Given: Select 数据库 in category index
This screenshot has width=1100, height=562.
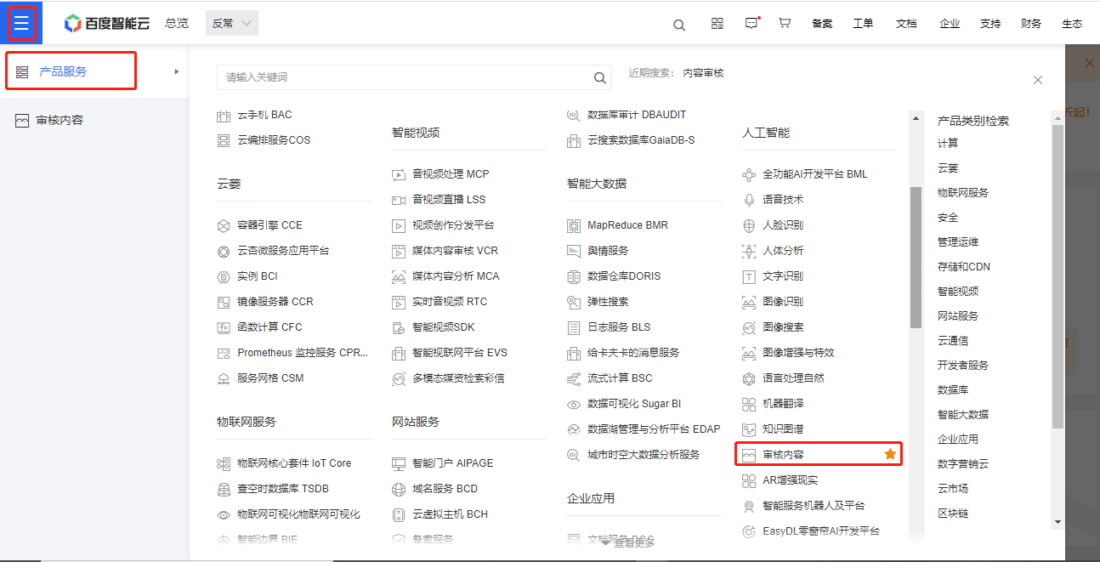Looking at the screenshot, I should 953,390.
